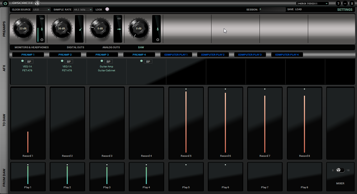Bypass effects with BP on Preamp 4
357x194 pixels.
pos(148,62)
